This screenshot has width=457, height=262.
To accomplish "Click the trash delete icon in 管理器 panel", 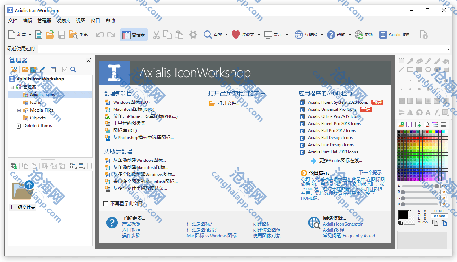I will 53,69.
